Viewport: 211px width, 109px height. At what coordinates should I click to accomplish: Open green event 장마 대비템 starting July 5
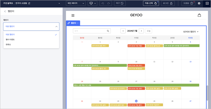(182, 46)
